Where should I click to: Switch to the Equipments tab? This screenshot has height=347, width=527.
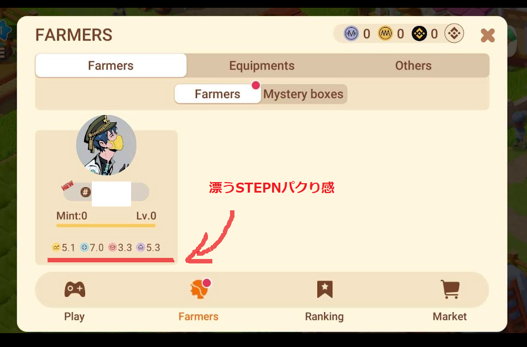[262, 65]
